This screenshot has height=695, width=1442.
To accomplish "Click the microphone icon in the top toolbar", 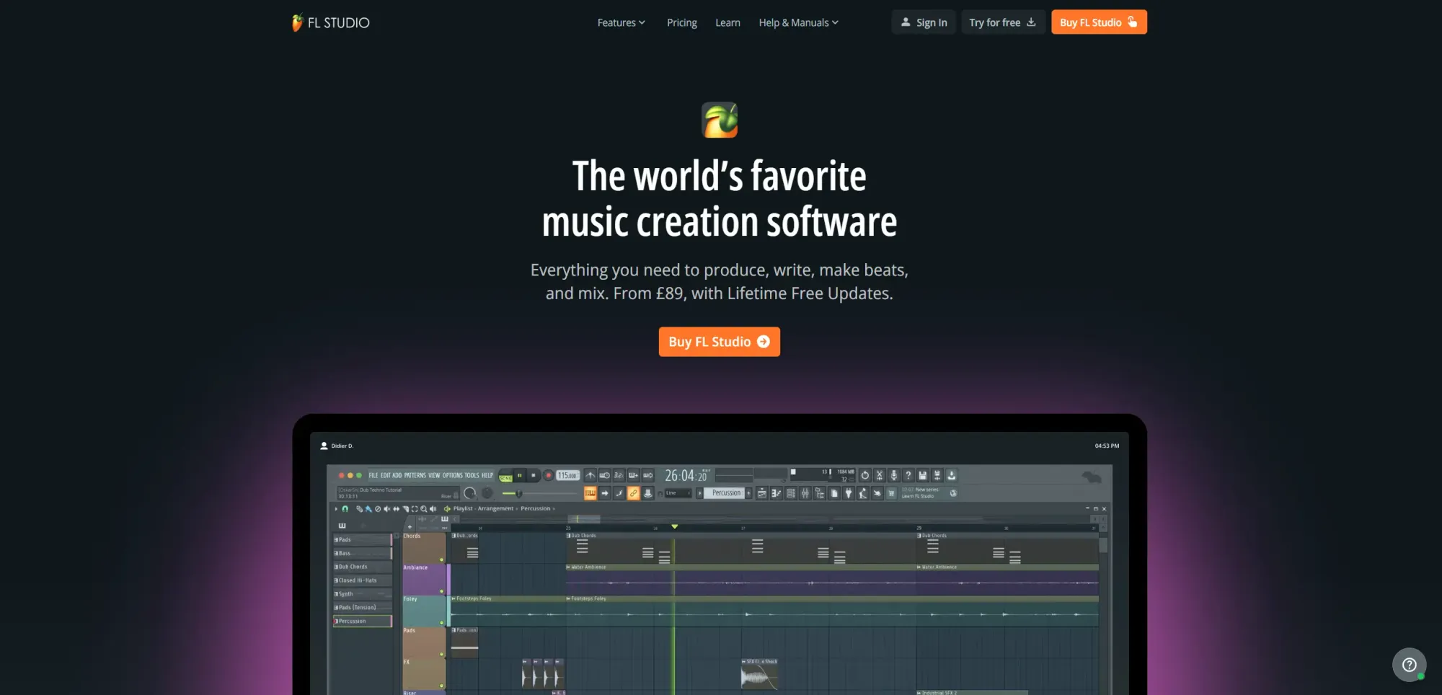I will [894, 476].
